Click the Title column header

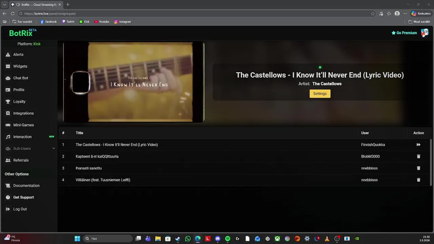click(x=79, y=133)
